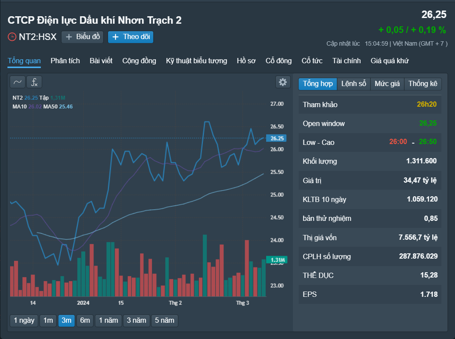Viewport: 455px width, 339px height.
Task: Click the Thg 3 date marker on axis
Action: pyautogui.click(x=242, y=303)
